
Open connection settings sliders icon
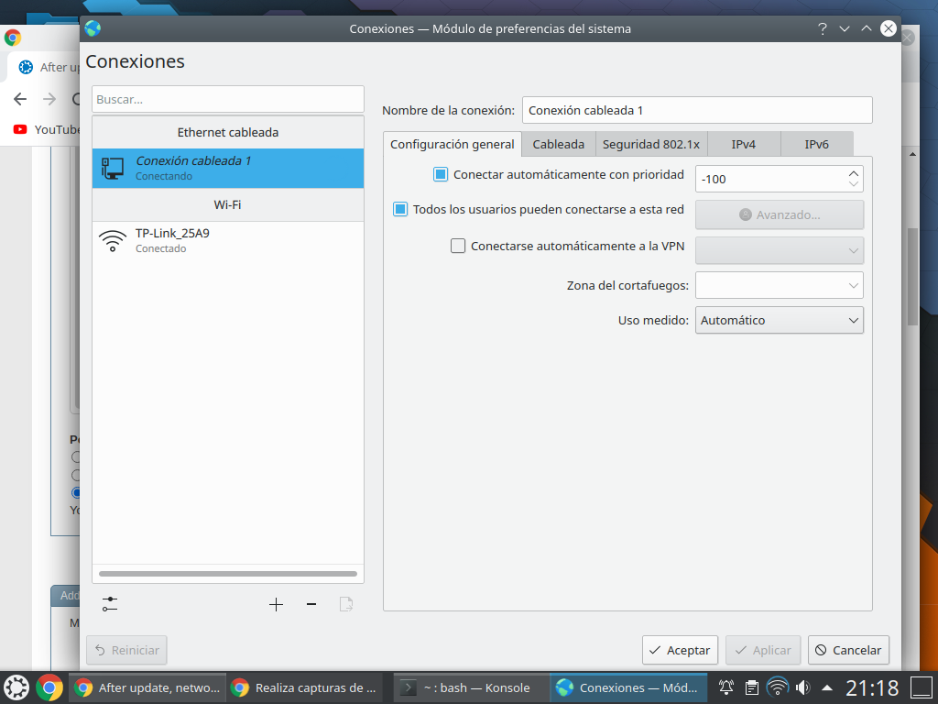(x=110, y=604)
